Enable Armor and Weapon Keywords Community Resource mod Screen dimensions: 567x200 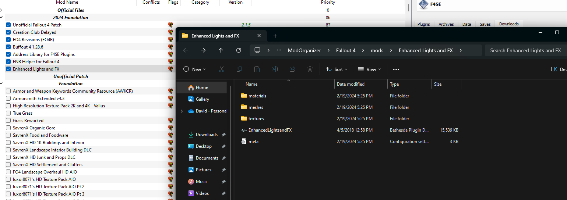(x=8, y=91)
